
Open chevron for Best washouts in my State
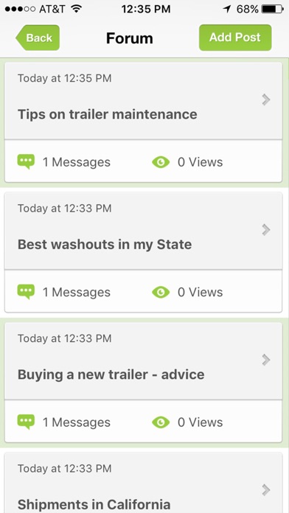point(266,230)
